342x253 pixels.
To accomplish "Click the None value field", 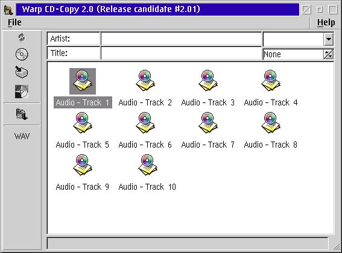I will (293, 54).
